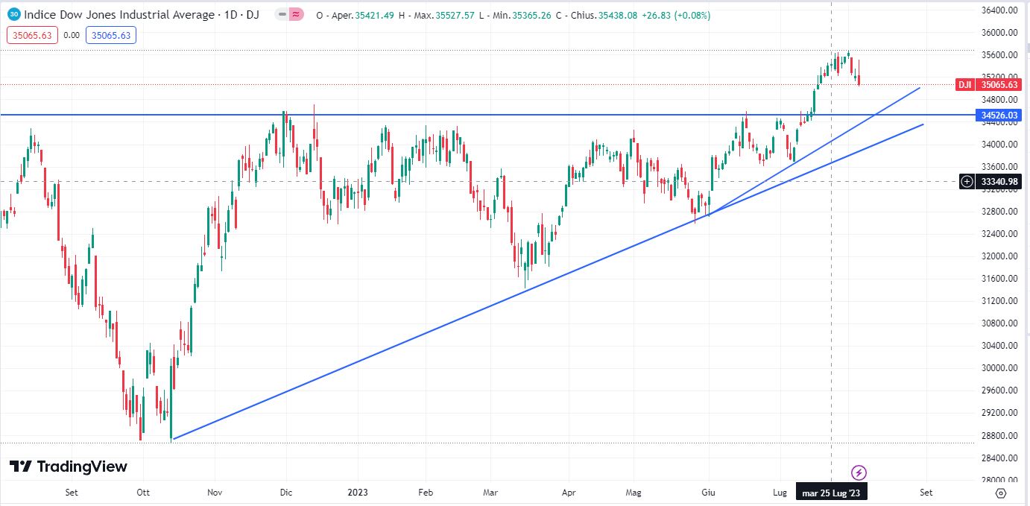Click the 36000.00 price scale label
The image size is (1030, 506).
(x=1001, y=33)
